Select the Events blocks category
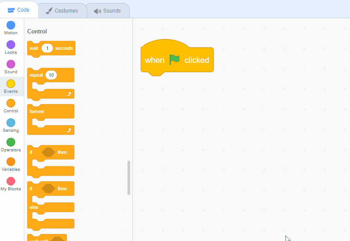Viewport: 350px width, 241px height. pos(11,86)
